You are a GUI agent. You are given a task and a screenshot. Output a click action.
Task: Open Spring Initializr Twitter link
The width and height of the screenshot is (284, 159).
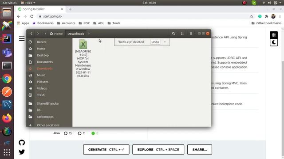tap(22, 152)
